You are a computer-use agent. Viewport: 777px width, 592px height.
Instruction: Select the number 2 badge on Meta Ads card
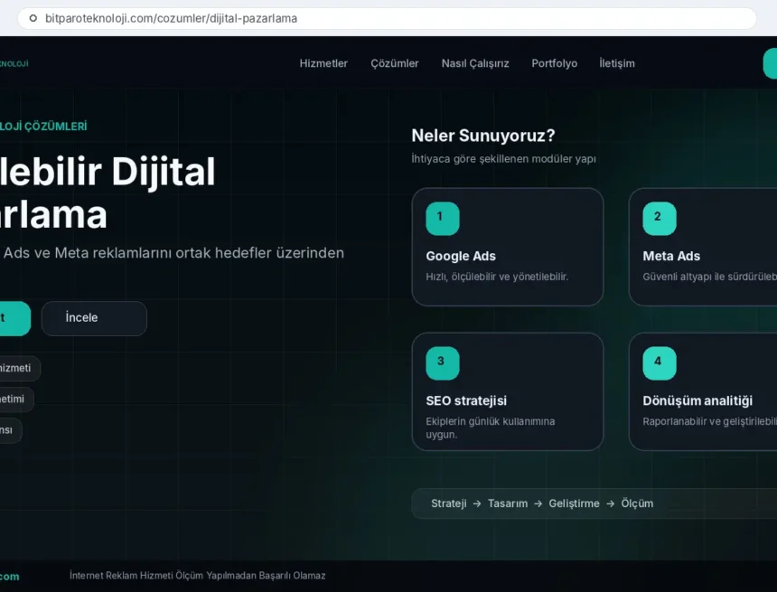pyautogui.click(x=660, y=218)
